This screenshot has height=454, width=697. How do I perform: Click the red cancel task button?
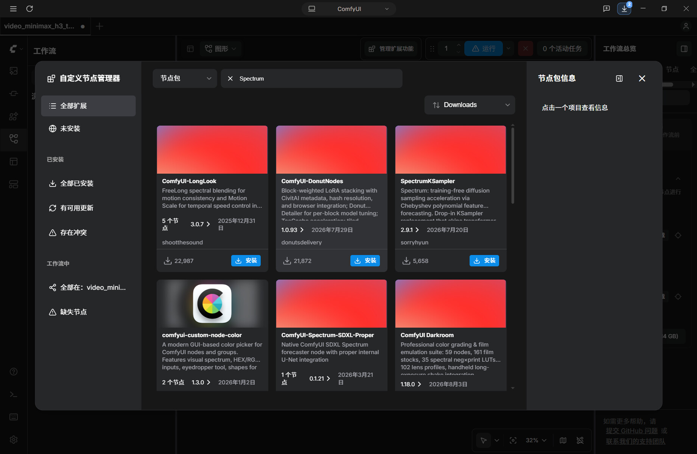click(x=526, y=49)
